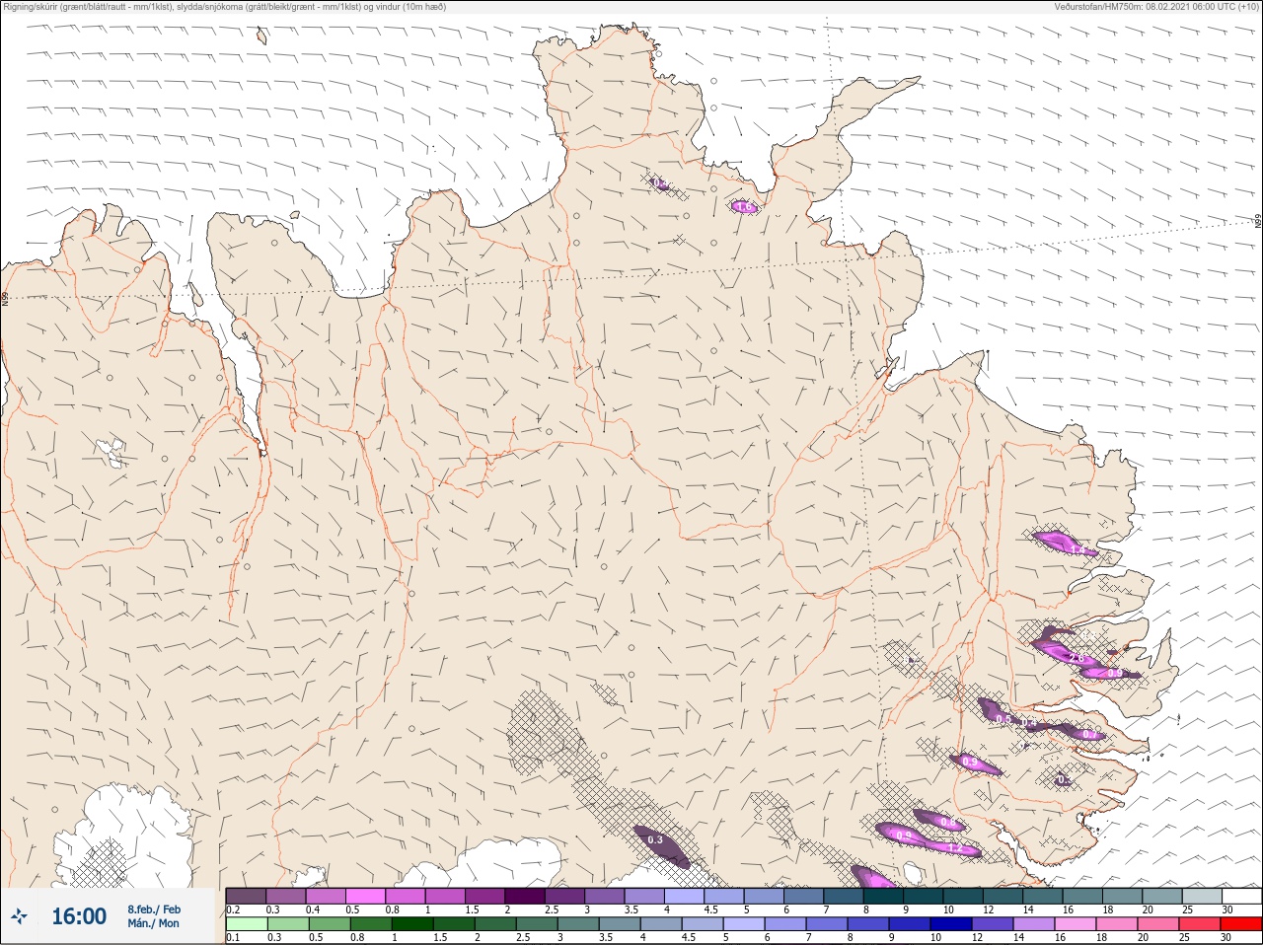Click the N99 graticule label on left edge
The height and width of the screenshot is (945, 1263).
click(x=5, y=298)
